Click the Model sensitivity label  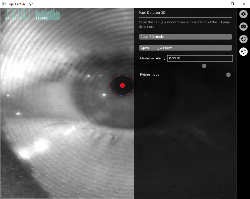[153, 58]
